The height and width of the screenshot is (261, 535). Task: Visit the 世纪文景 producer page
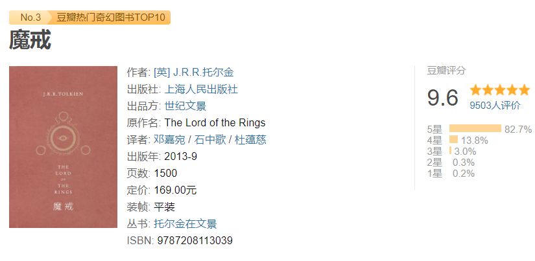185,106
